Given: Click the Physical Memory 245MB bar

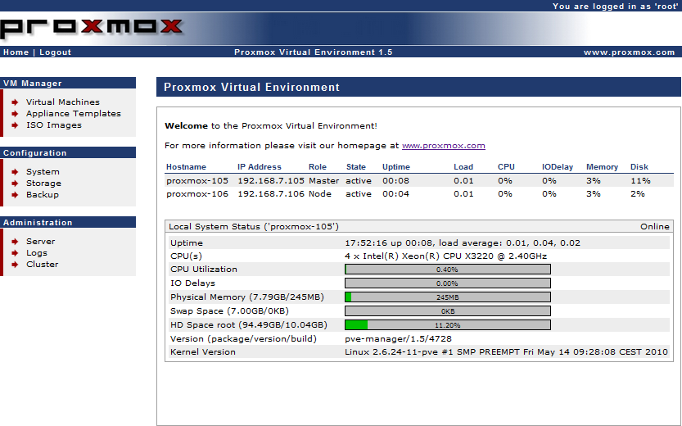Looking at the screenshot, I should click(448, 297).
